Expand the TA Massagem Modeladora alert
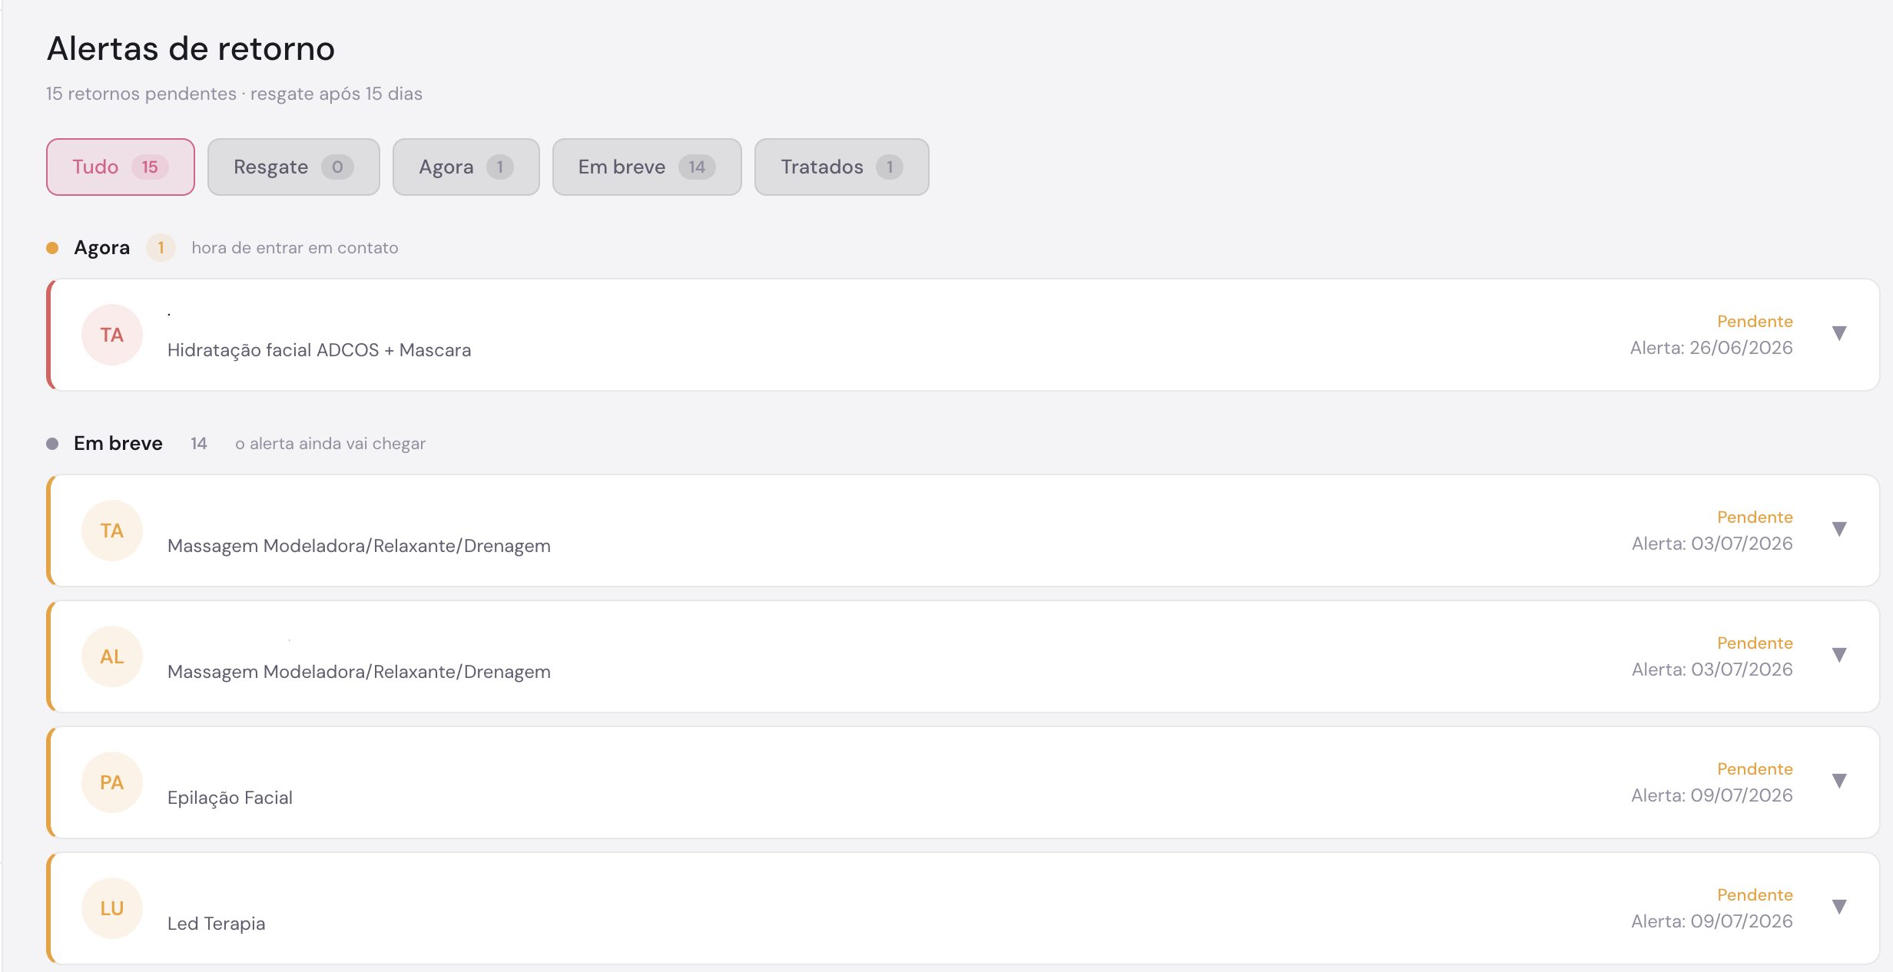This screenshot has width=1893, height=972. [1839, 529]
